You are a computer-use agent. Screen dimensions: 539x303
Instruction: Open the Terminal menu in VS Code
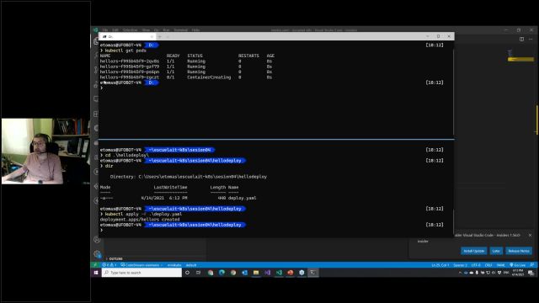point(180,30)
